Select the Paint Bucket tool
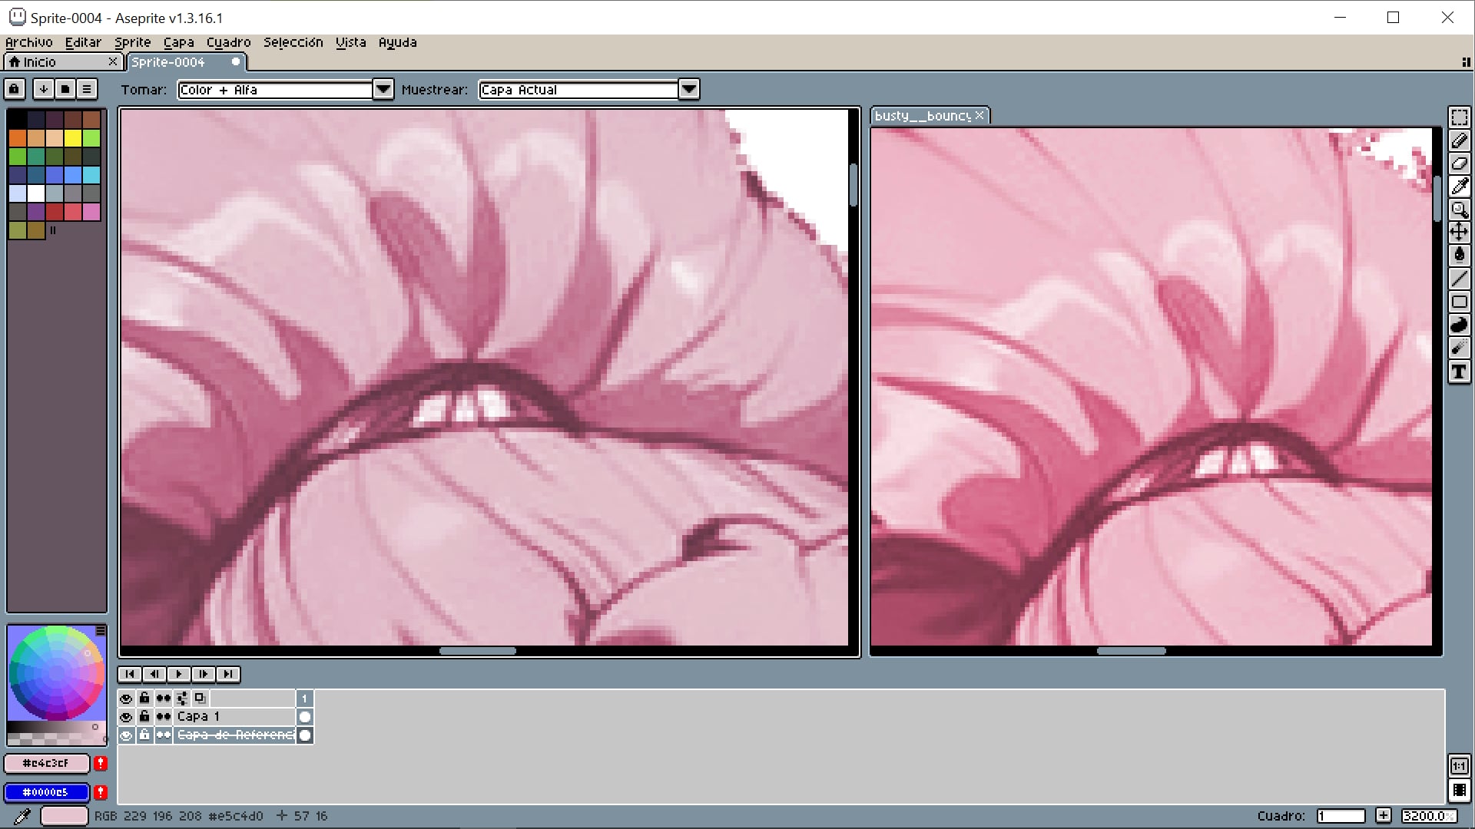Image resolution: width=1475 pixels, height=829 pixels. 1459,256
